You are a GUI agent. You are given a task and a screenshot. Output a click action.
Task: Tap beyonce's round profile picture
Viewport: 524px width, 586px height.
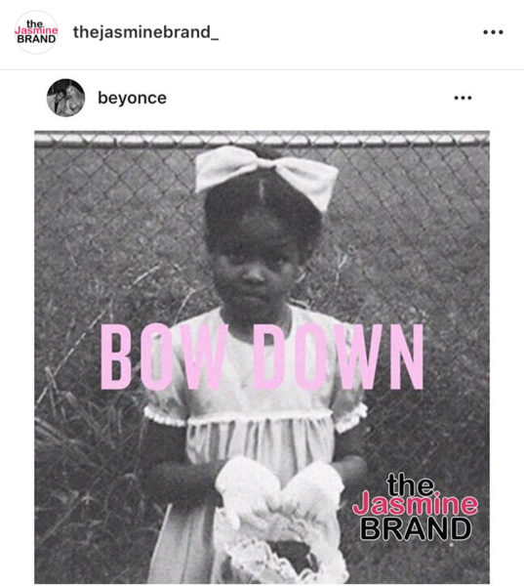tap(65, 98)
